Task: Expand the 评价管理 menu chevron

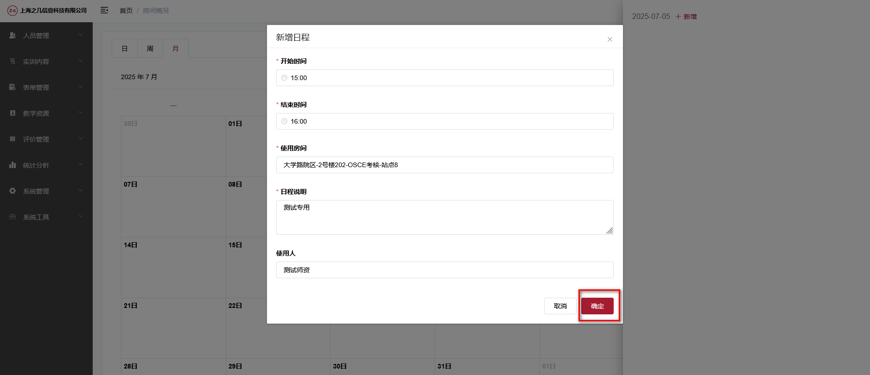Action: (81, 139)
